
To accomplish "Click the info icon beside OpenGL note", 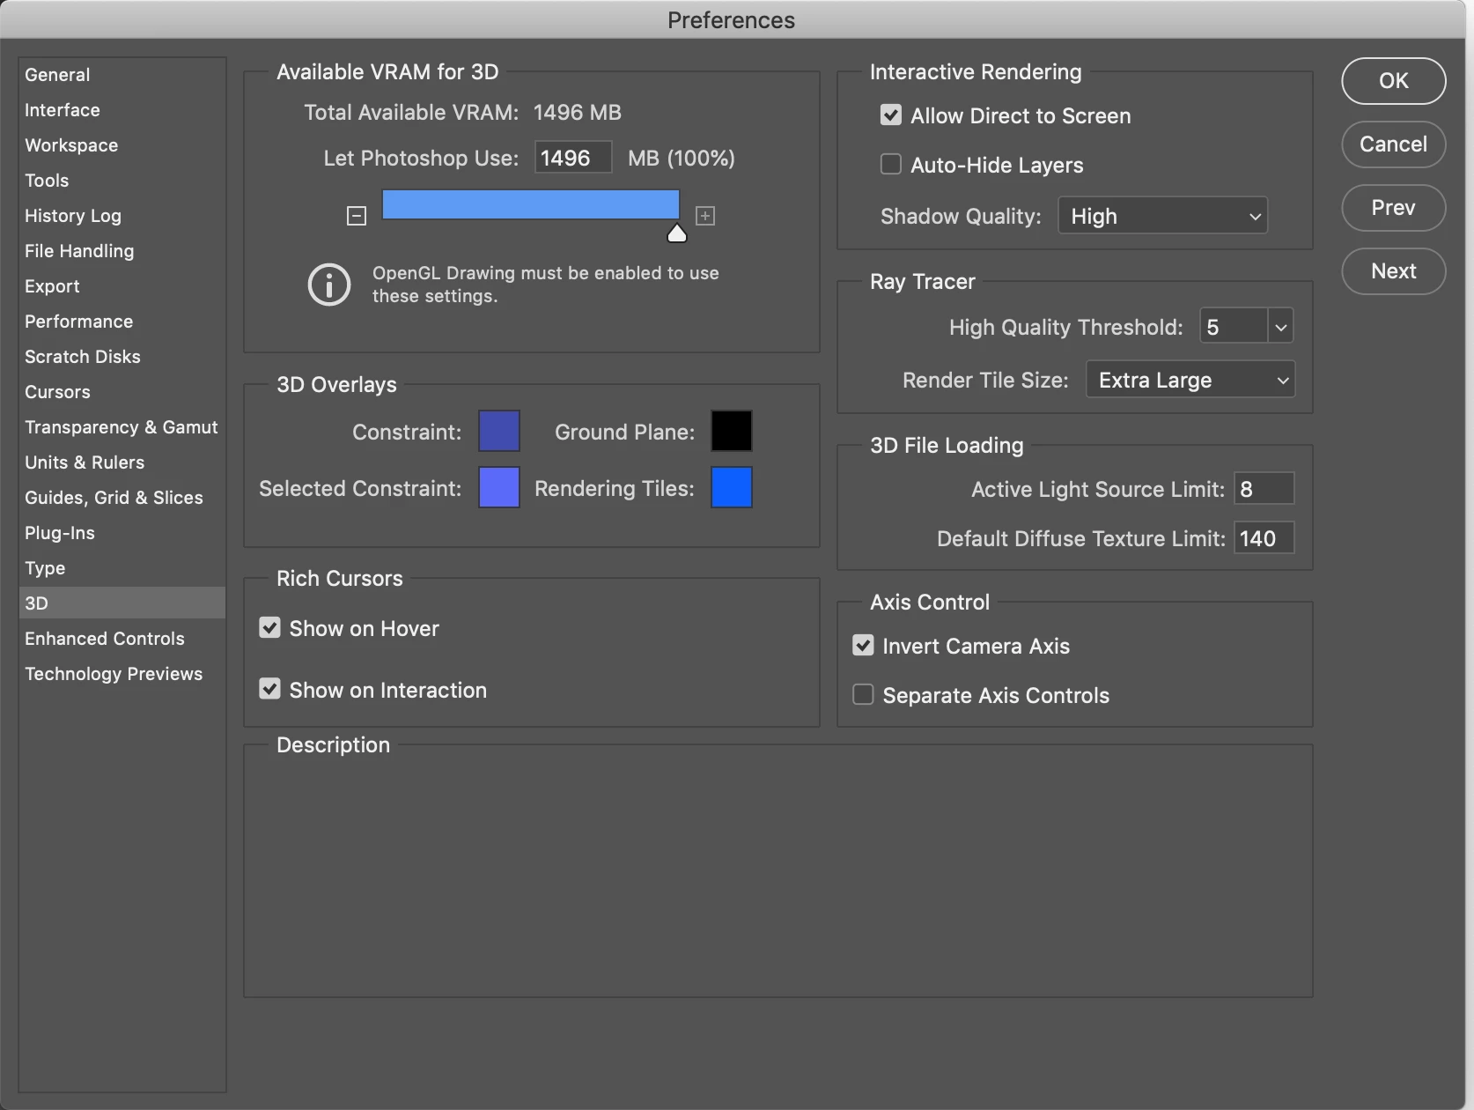I will pyautogui.click(x=329, y=285).
